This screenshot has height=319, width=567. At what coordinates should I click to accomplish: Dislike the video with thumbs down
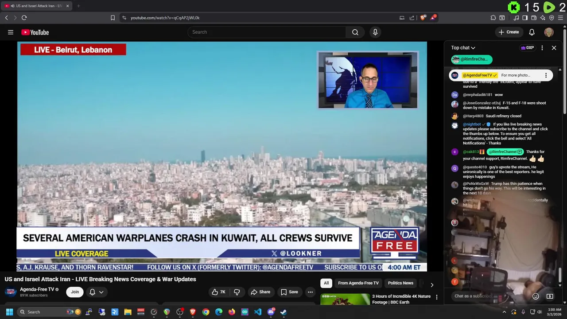click(237, 292)
